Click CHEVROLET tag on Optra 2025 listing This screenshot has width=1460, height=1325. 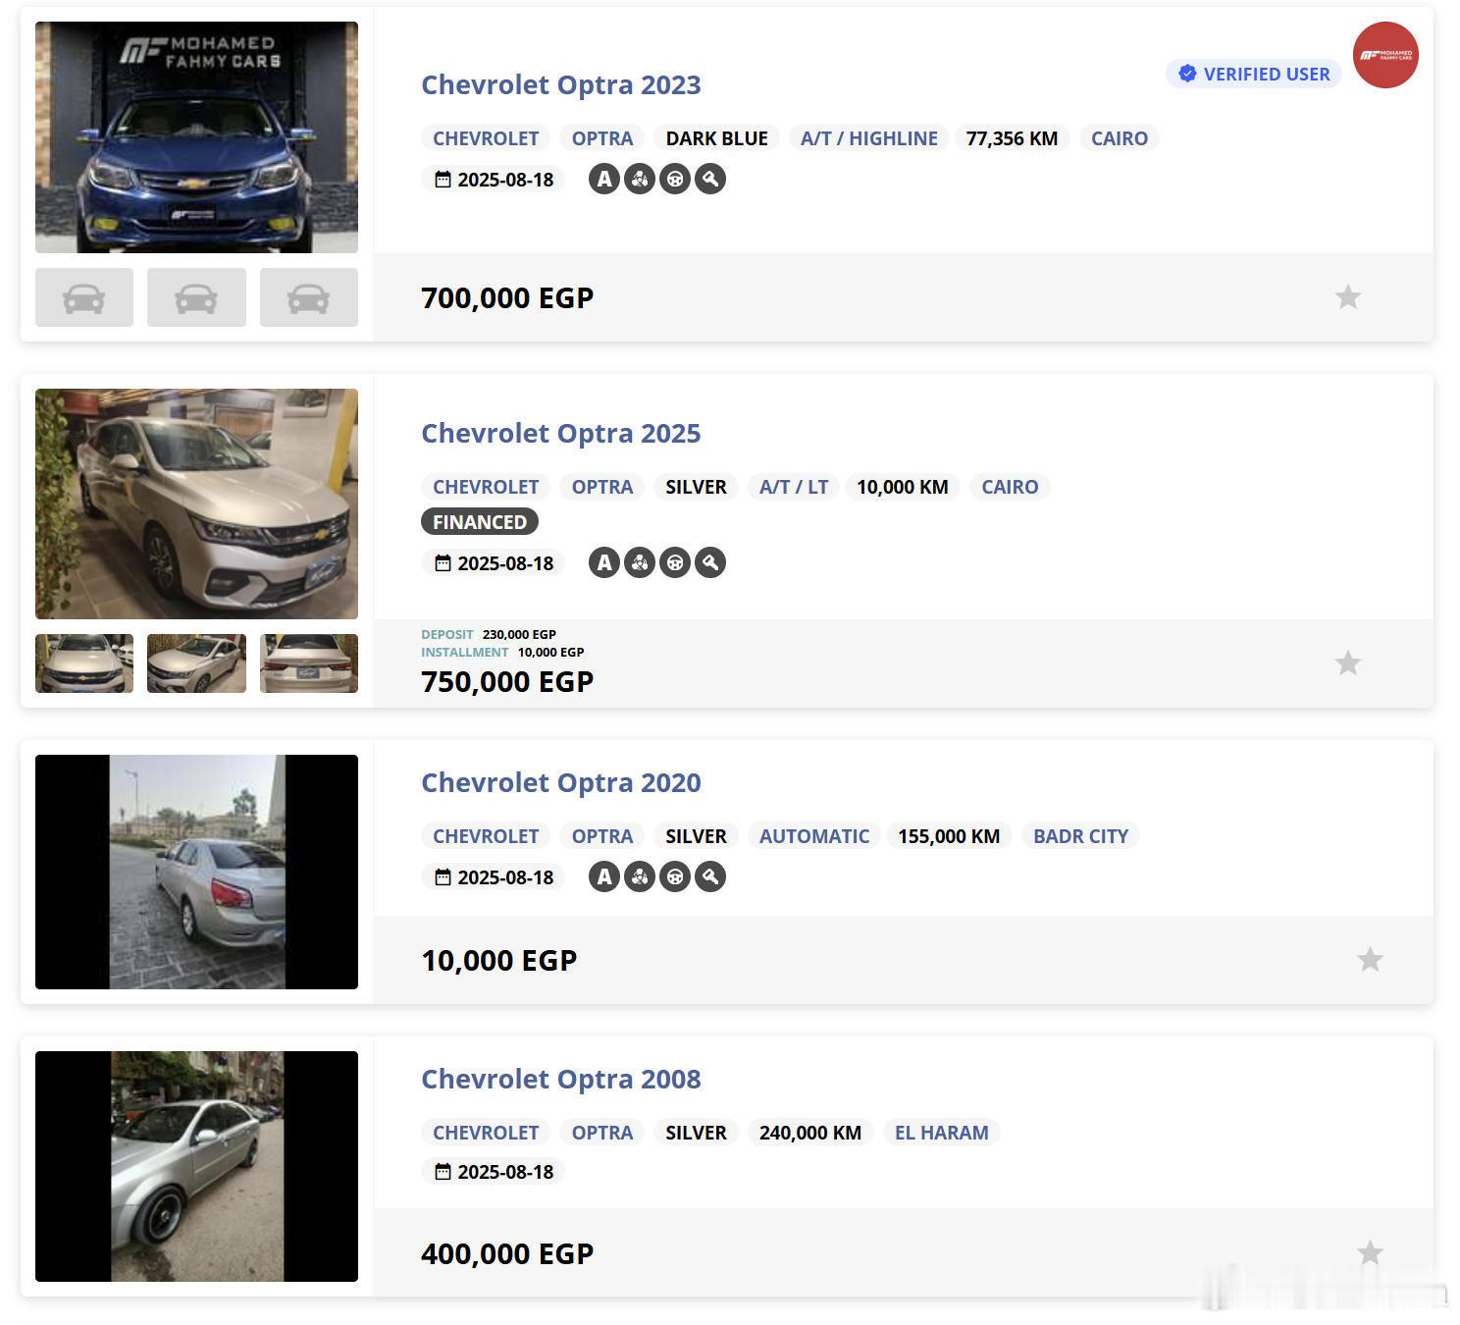tap(486, 487)
